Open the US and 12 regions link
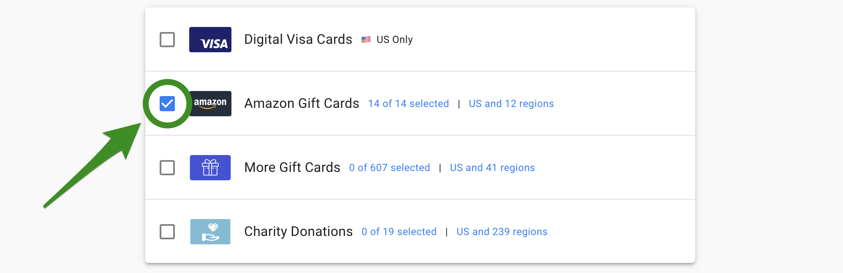 511,104
